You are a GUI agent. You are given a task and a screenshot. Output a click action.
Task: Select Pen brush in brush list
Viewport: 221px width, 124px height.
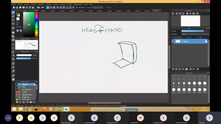[x=25, y=87]
